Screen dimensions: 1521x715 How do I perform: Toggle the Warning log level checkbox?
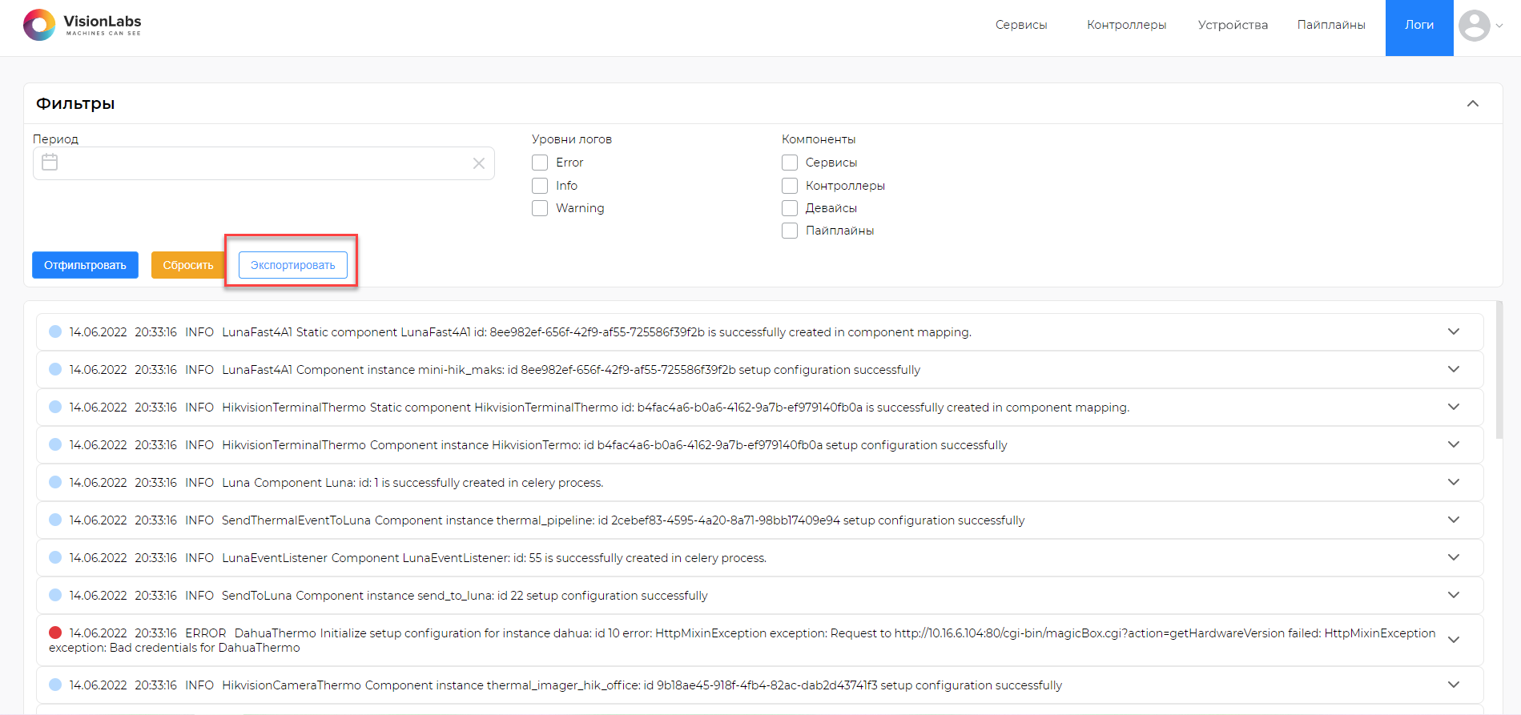[x=540, y=208]
